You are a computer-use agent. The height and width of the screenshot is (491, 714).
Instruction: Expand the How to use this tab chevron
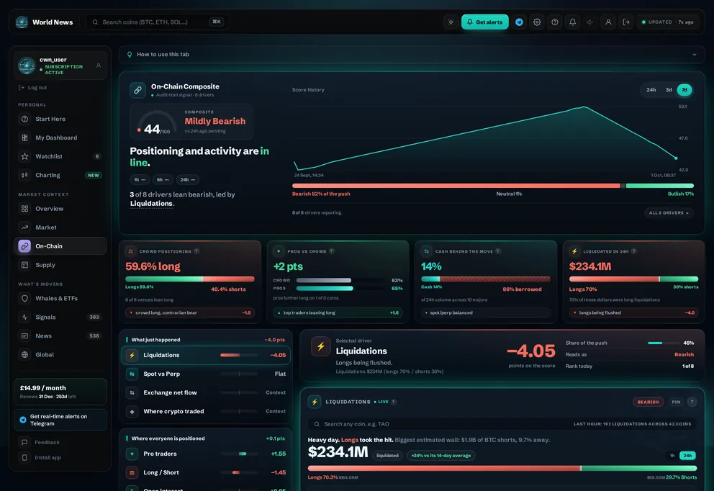[695, 55]
